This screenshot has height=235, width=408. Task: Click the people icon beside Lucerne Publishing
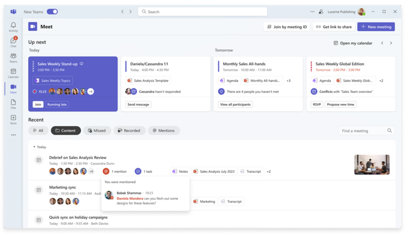tap(321, 12)
